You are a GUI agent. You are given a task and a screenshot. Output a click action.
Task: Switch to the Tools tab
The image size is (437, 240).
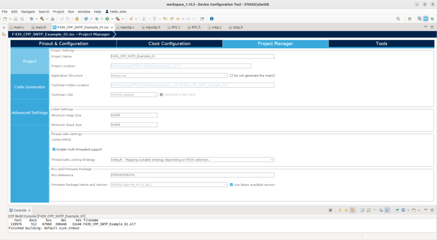(x=381, y=44)
